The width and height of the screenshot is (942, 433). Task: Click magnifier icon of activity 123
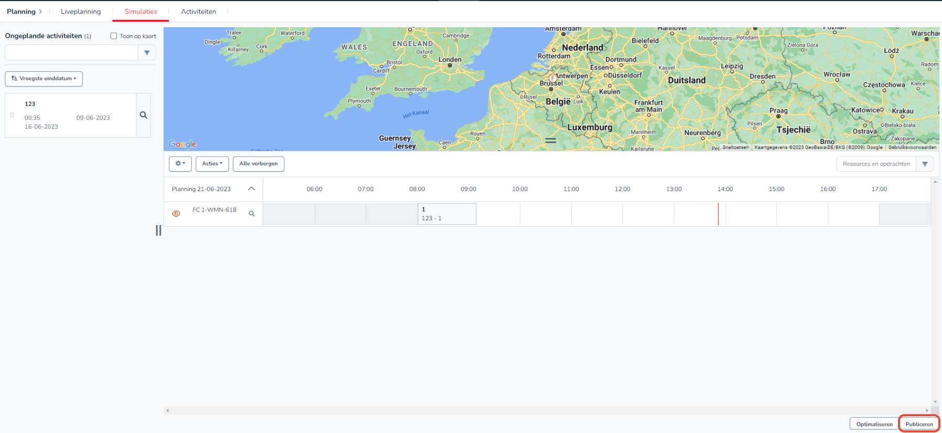143,115
